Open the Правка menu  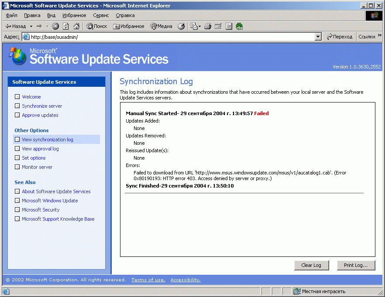click(x=32, y=15)
